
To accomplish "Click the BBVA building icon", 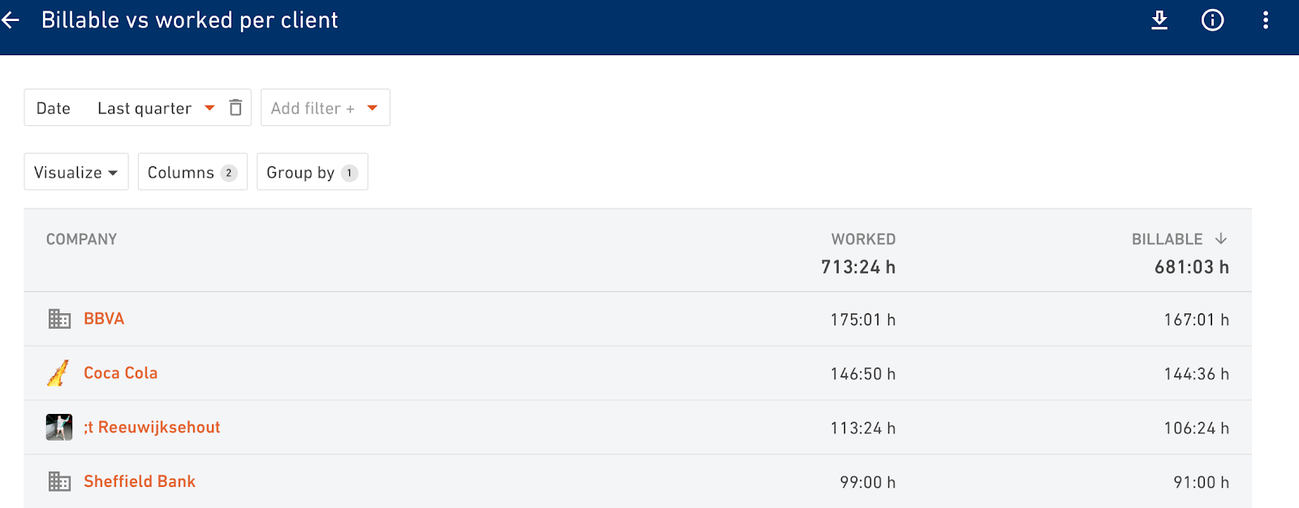I will [59, 319].
